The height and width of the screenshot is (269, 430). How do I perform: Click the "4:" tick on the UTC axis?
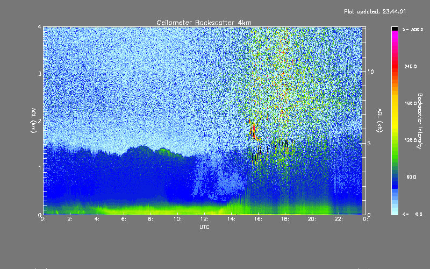point(97,219)
